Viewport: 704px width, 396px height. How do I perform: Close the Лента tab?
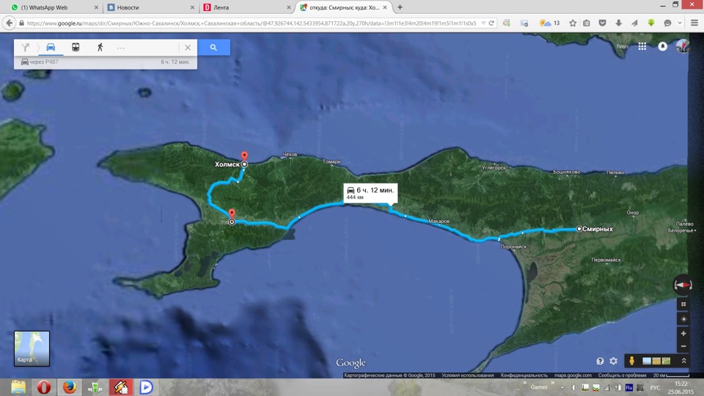click(289, 7)
